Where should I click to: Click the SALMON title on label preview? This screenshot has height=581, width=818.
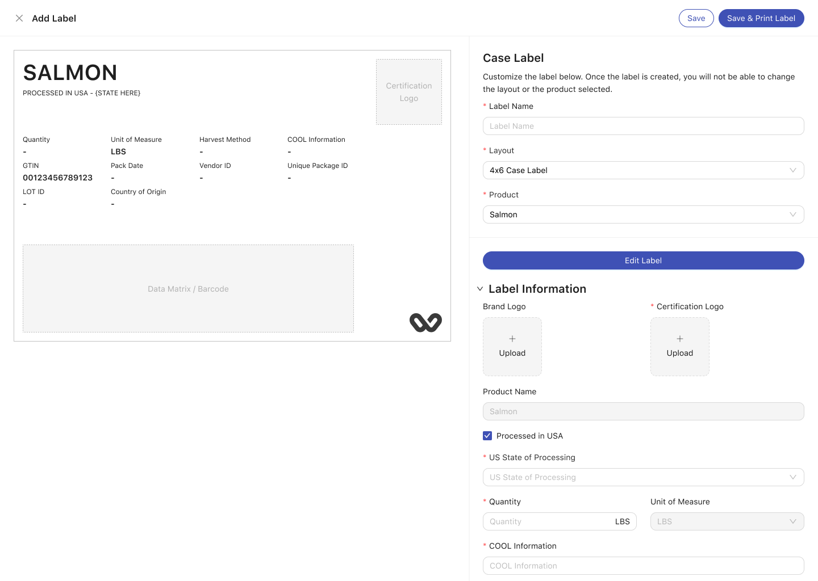point(70,73)
